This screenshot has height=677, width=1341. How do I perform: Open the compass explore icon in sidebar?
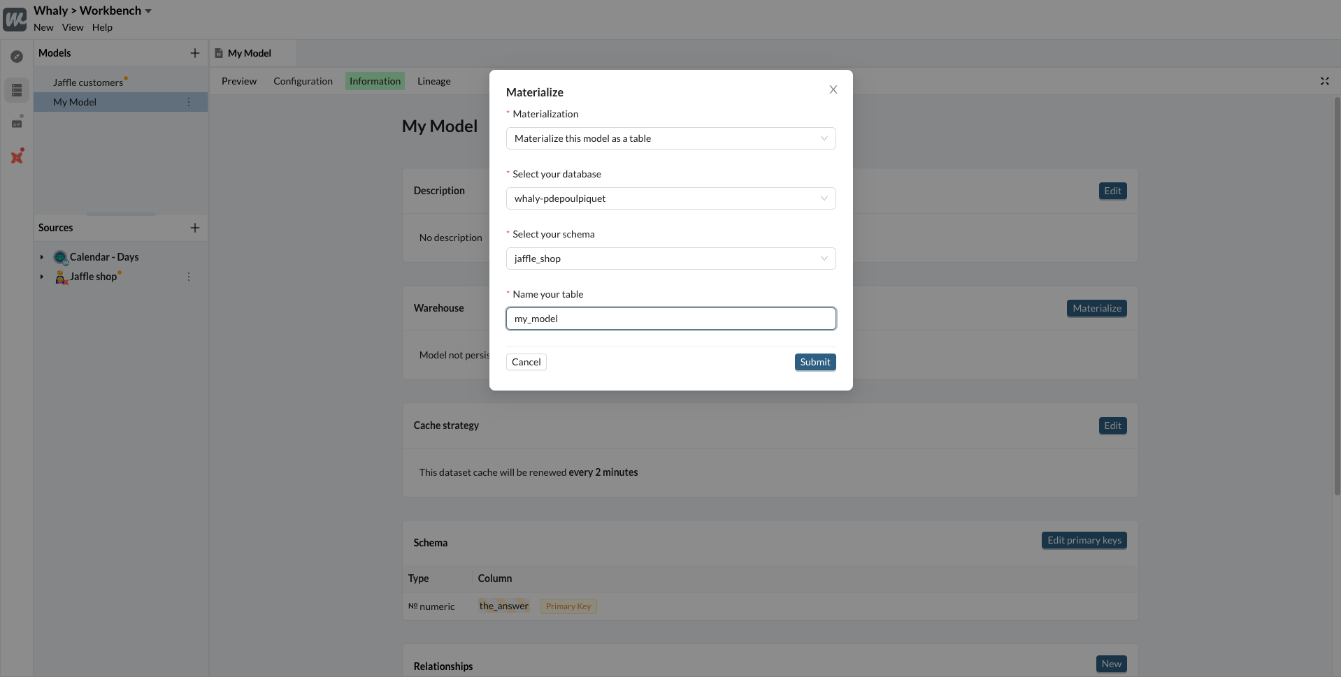tap(17, 57)
